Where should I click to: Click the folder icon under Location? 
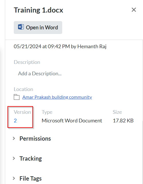pyautogui.click(x=17, y=97)
